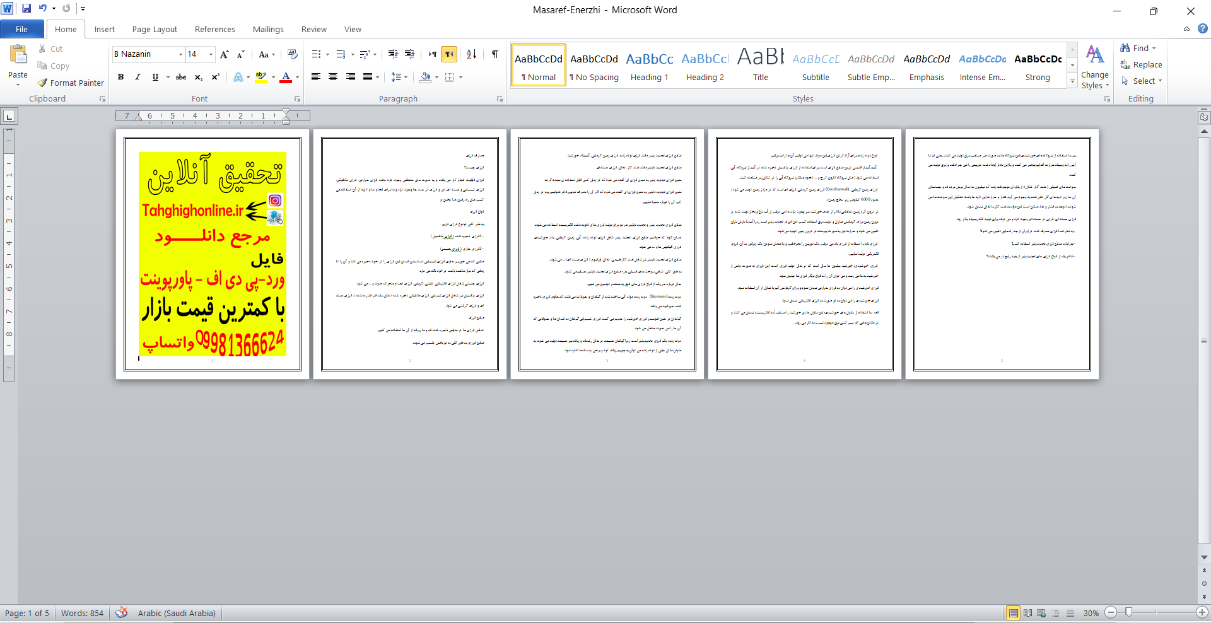Switch to the Review tab

tap(313, 29)
